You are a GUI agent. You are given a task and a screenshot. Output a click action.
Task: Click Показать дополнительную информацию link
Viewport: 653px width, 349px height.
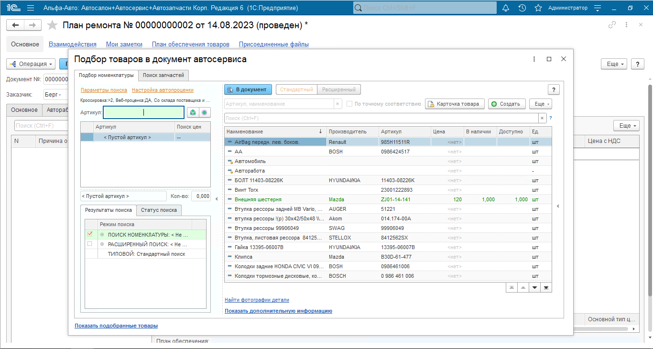coord(278,311)
